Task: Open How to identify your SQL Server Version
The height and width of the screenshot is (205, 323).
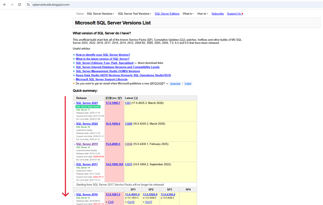Action: [x=103, y=55]
